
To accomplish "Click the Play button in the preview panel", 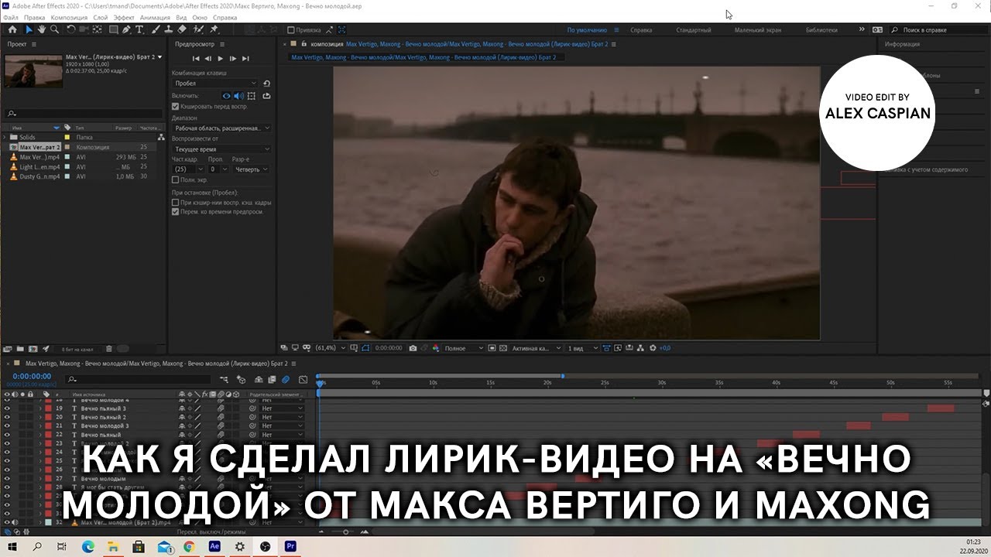I will [x=221, y=59].
